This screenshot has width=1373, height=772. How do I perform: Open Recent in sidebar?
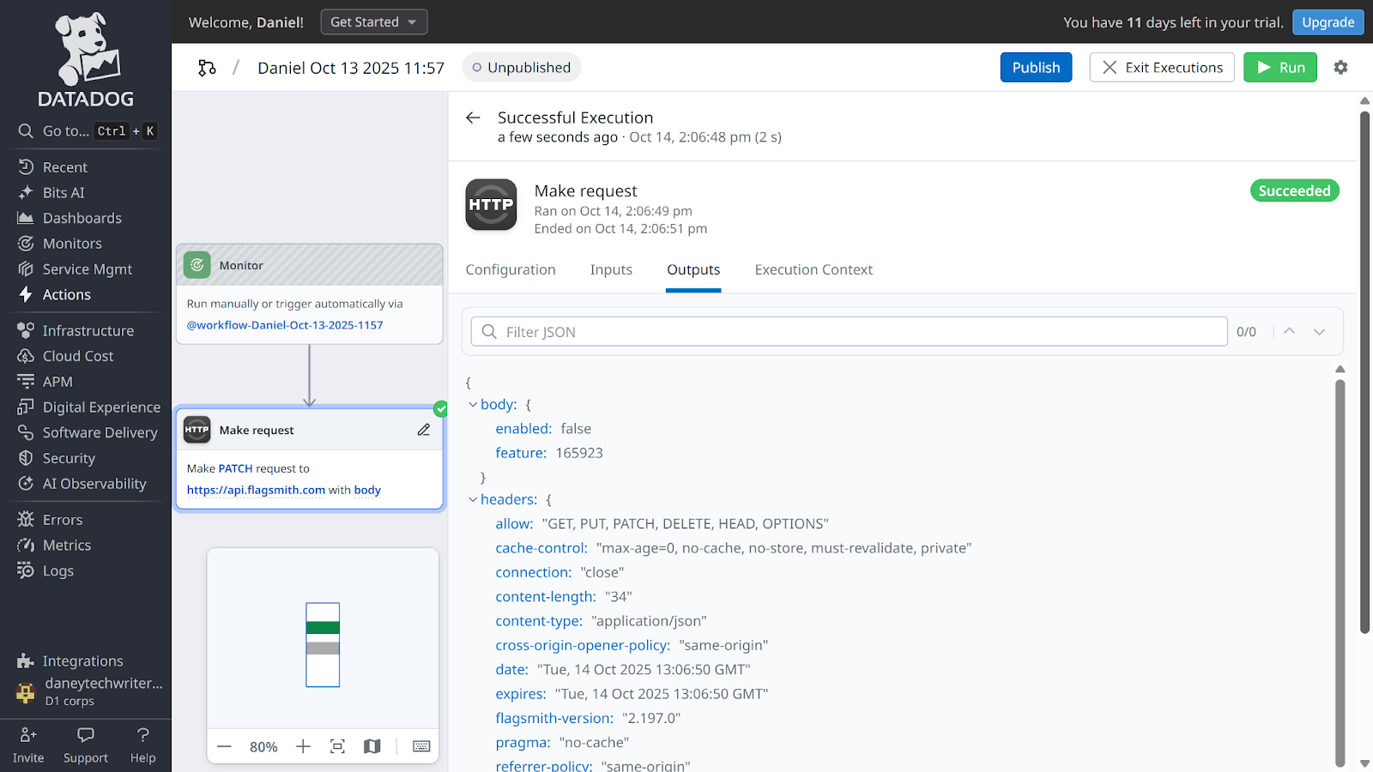click(x=65, y=167)
